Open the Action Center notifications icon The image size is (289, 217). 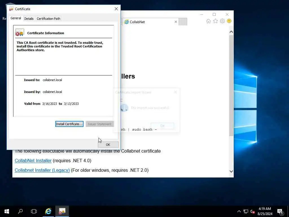pos(280,212)
